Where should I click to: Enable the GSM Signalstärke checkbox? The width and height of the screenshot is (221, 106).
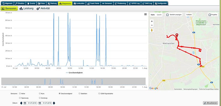coord(99,93)
